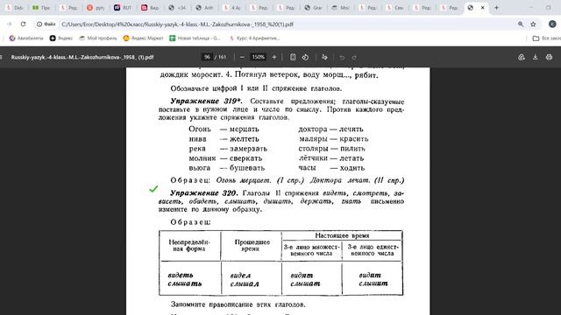The height and width of the screenshot is (315, 561).
Task: Expand the all bookmarks folder
Action: [x=546, y=38]
